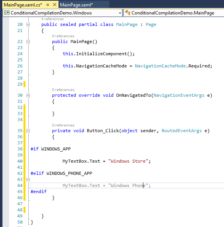
Task: Open 0 references link above Button_Click
Action: (63, 125)
